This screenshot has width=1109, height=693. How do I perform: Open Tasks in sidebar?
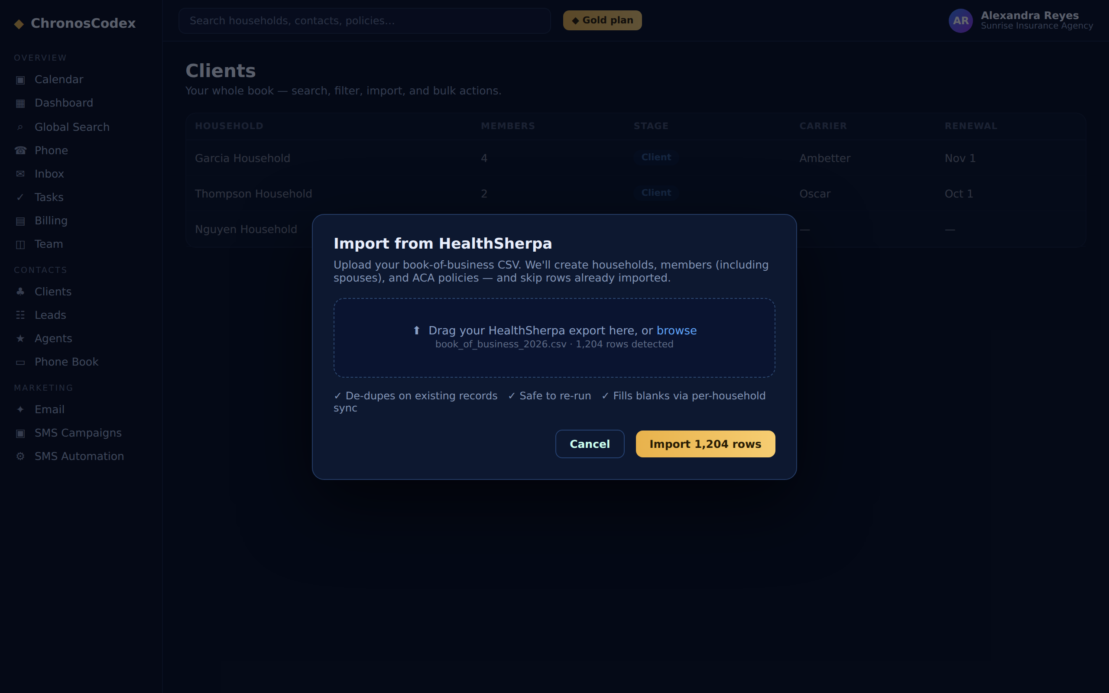[49, 197]
